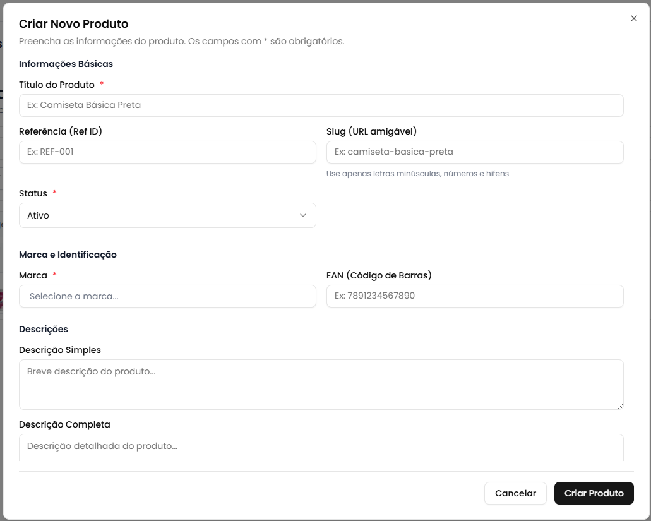
Task: Select the Slug (URL amigável) input
Action: (474, 152)
